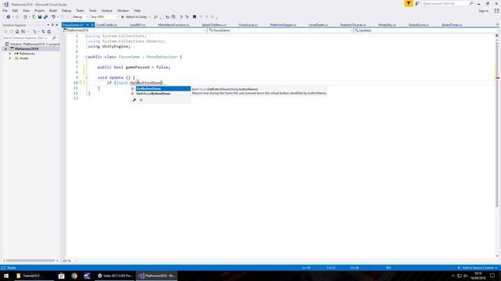Open the Window menu
Viewport: 501px width, 281px height.
coord(123,10)
